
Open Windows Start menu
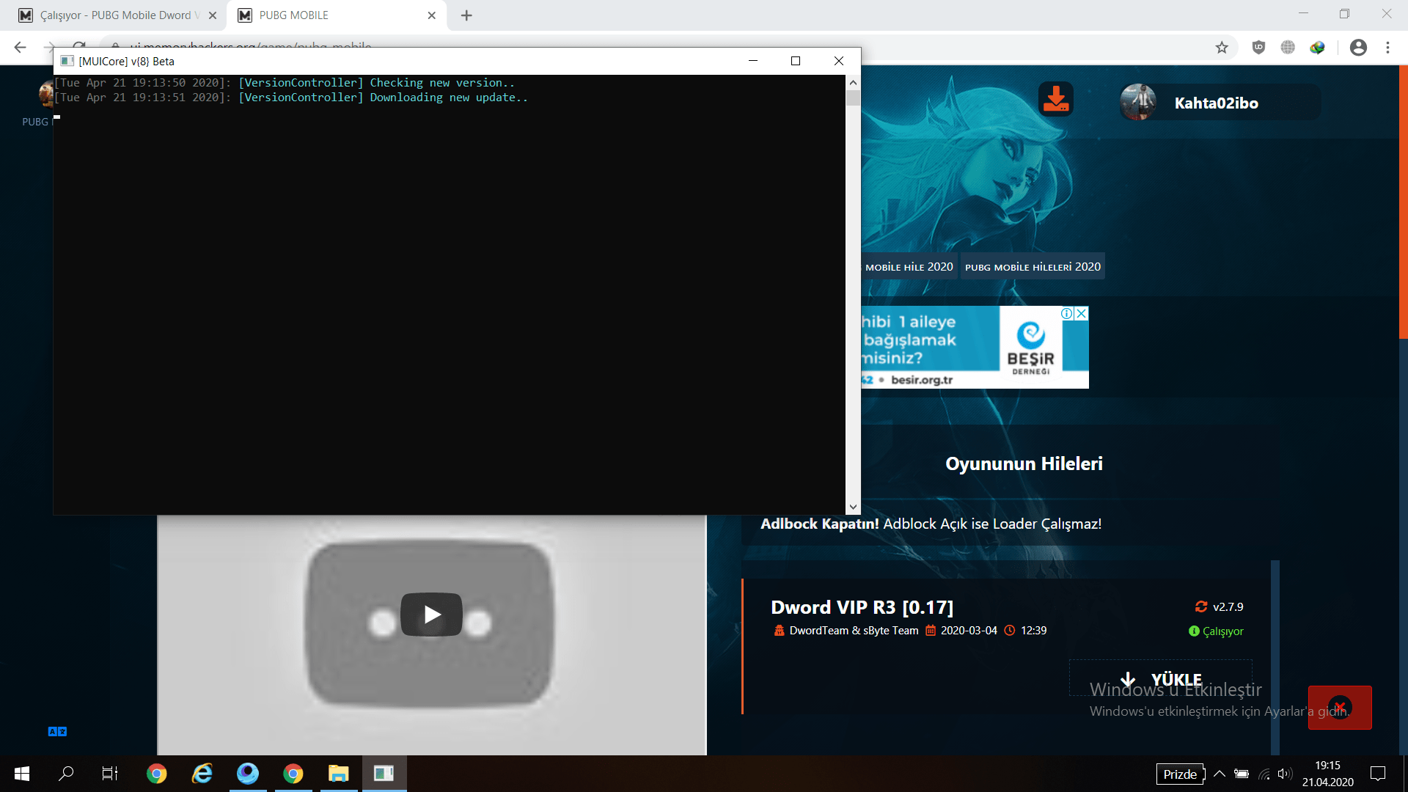[x=22, y=774]
